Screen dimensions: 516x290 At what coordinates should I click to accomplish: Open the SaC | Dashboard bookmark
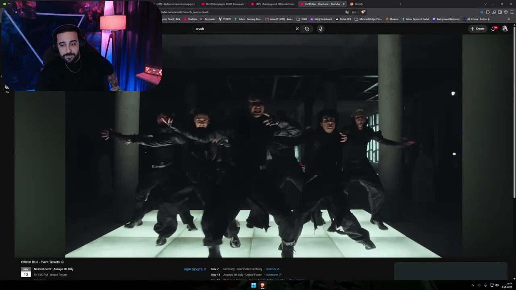pos(321,19)
